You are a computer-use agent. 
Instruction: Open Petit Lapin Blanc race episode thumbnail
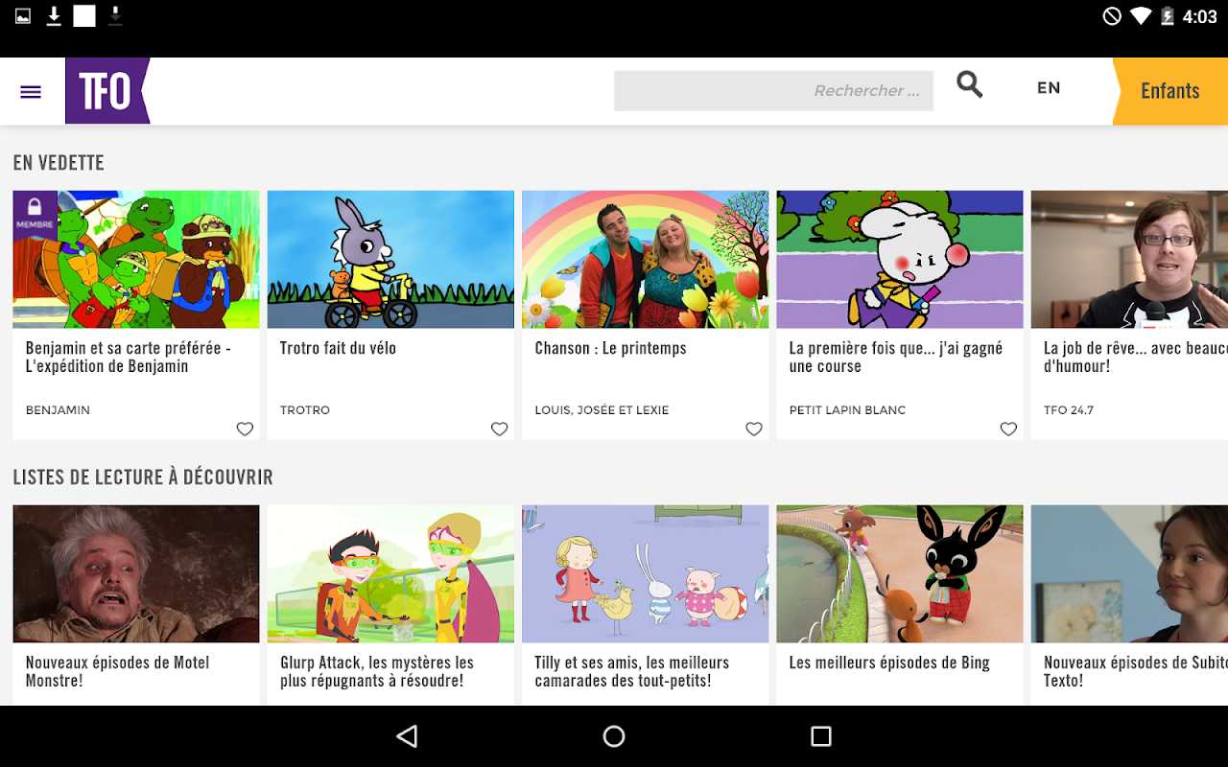click(900, 260)
